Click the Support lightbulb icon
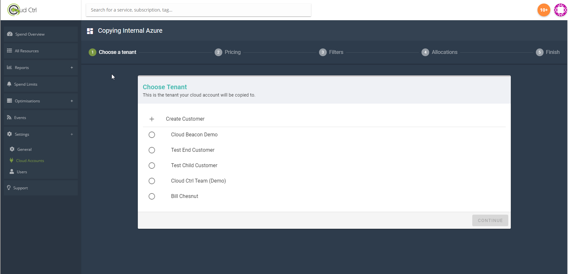568x274 pixels. pyautogui.click(x=9, y=188)
